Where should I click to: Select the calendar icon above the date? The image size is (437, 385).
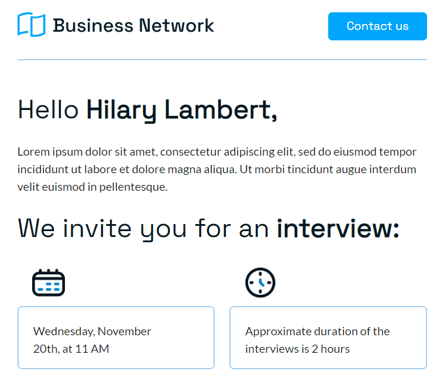49,283
